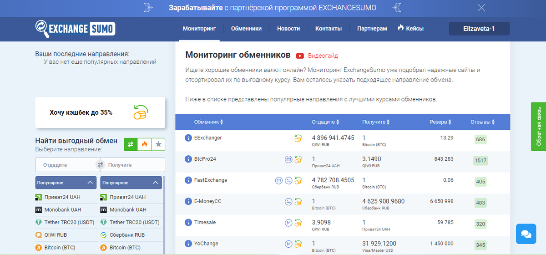Select the star favorites toggle

(158, 144)
